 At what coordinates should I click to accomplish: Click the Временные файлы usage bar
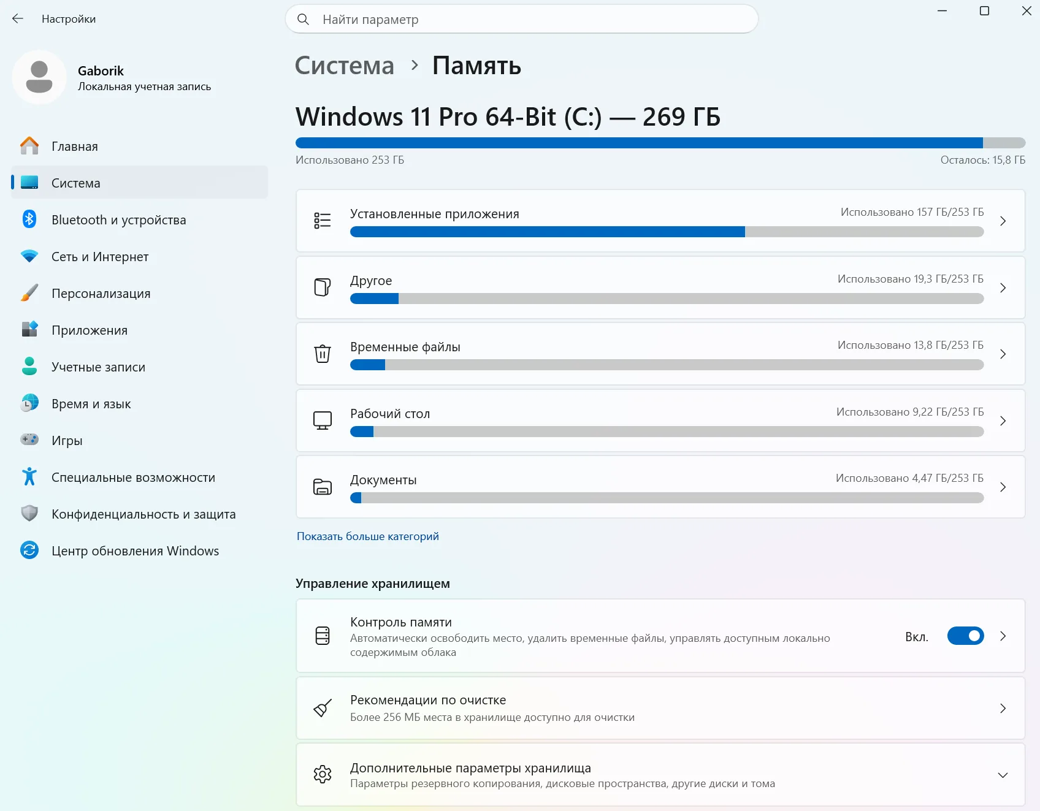point(667,365)
